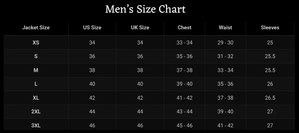This screenshot has height=133, width=299.
Task: Select the Jacket Size column header
Action: point(36,28)
